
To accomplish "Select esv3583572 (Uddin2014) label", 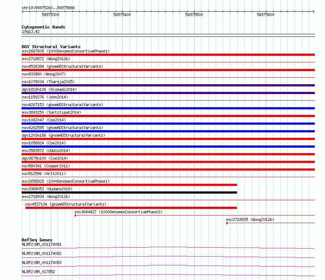I will 46,151.
